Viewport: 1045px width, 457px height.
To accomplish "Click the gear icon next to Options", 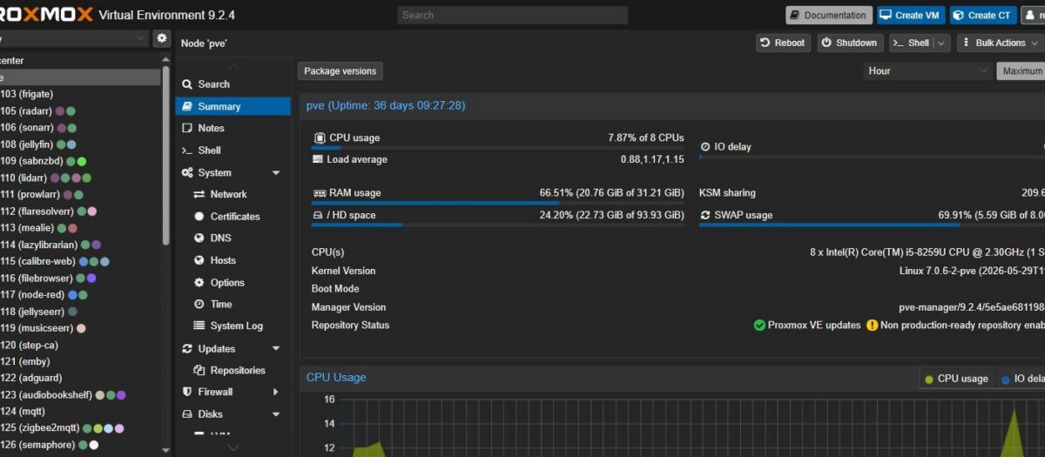I will 199,282.
